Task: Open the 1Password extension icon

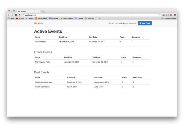Action: click(163, 15)
